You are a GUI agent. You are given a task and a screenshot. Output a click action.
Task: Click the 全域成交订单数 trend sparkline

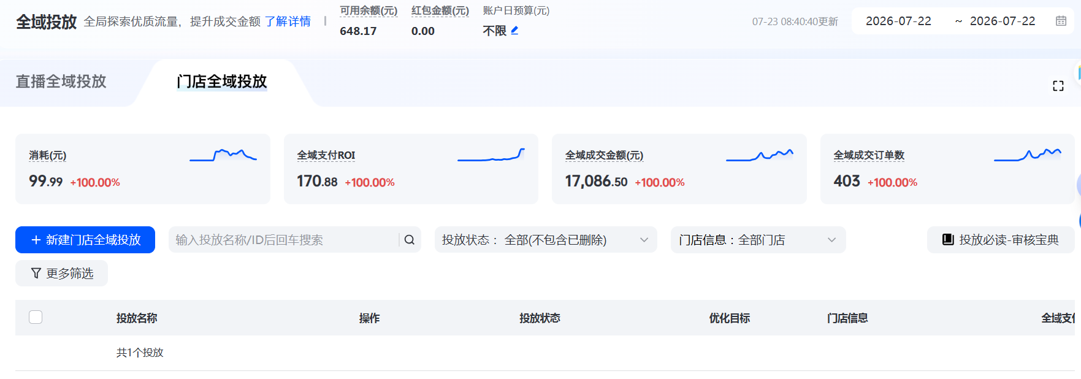pyautogui.click(x=1028, y=155)
